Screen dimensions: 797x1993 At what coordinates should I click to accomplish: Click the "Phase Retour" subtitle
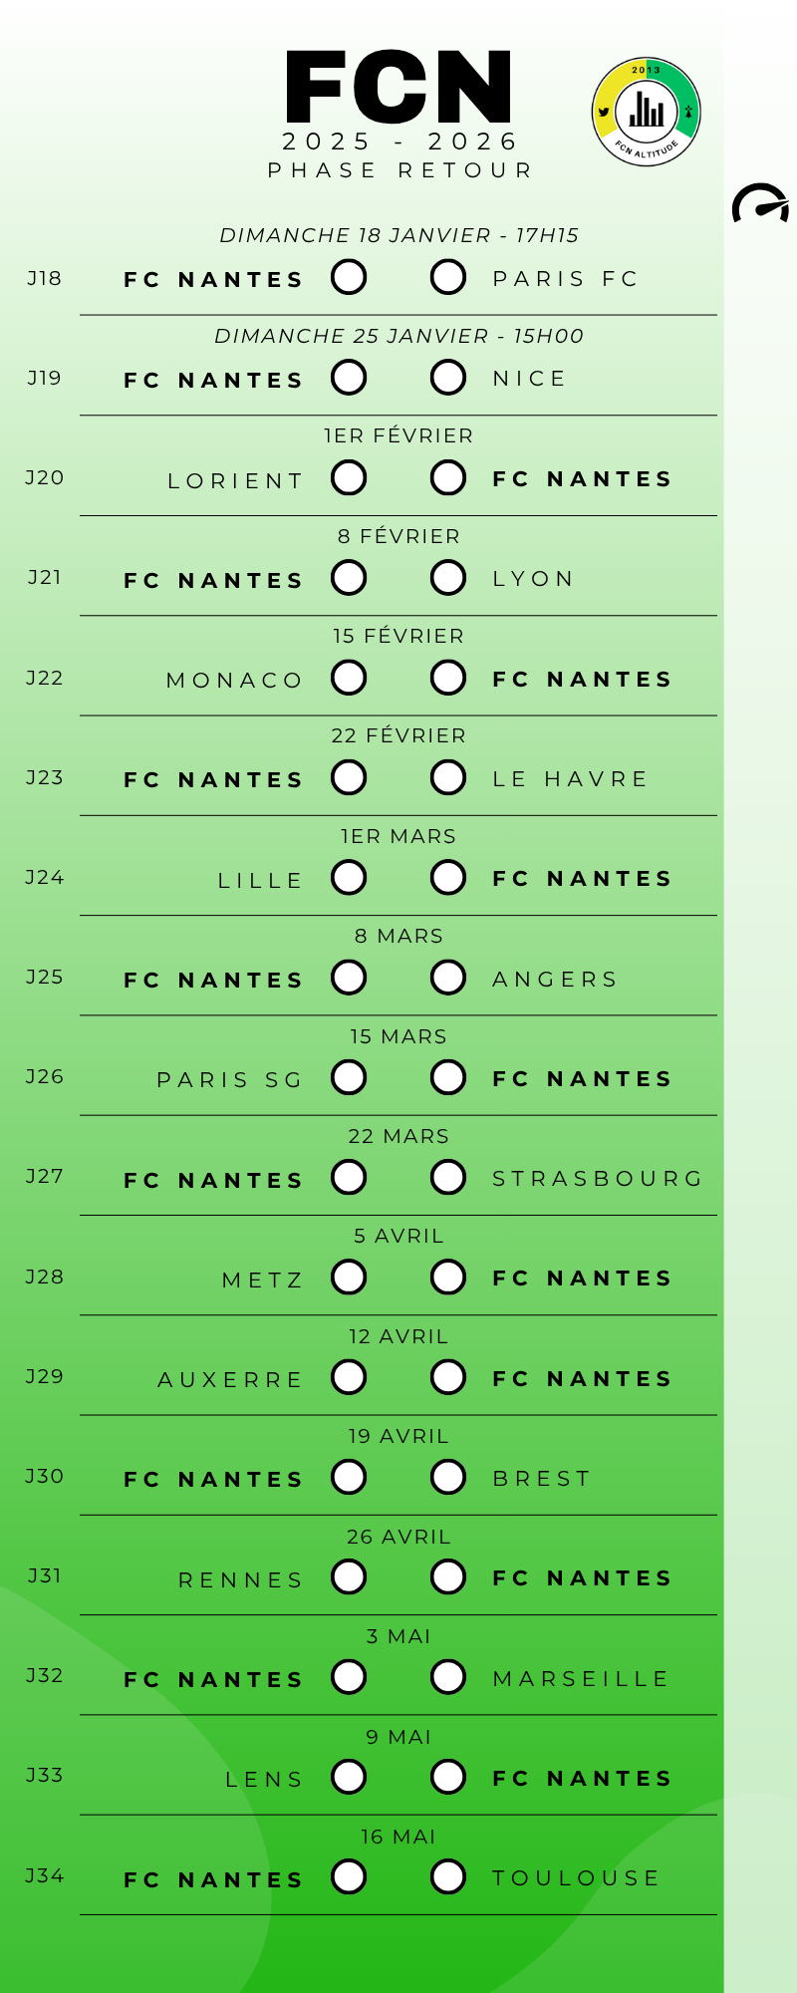click(398, 170)
